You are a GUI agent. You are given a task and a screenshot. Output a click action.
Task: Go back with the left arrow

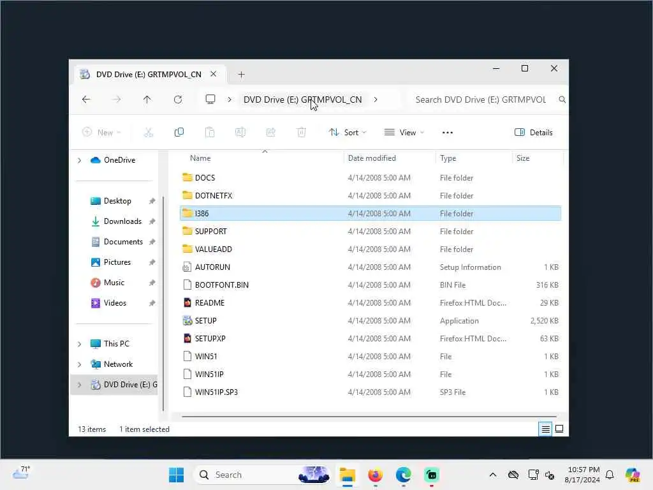86,100
